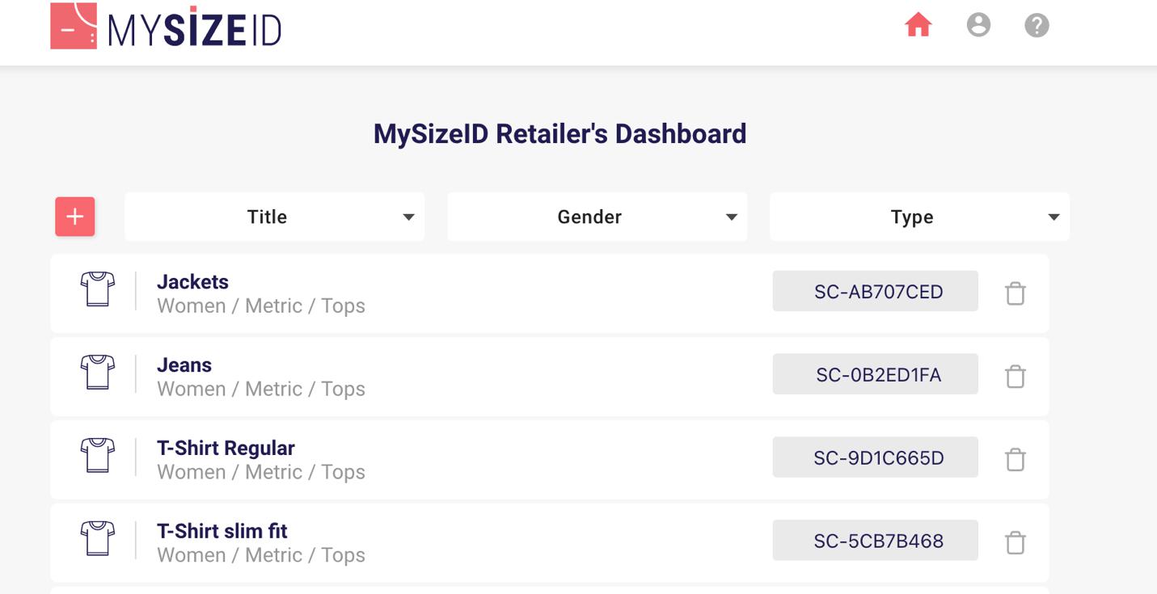1157x594 pixels.
Task: Click the shirt icon beside Jackets
Action: (98, 289)
